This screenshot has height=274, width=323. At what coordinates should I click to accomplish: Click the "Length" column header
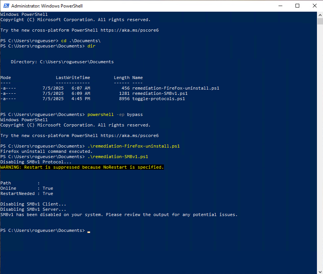pyautogui.click(x=121, y=78)
